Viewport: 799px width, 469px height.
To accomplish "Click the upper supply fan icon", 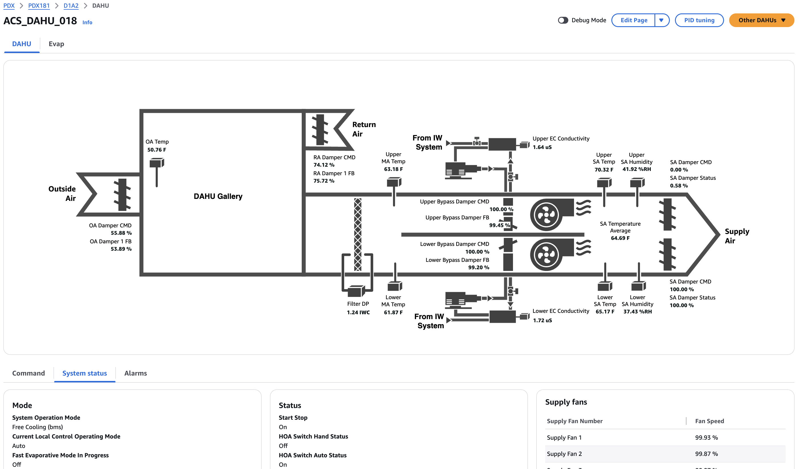I will pos(560,215).
